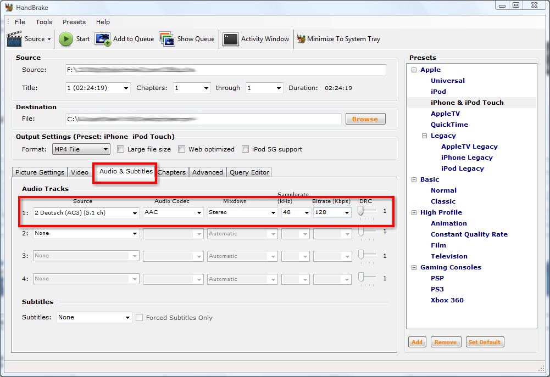550x377 pixels.
Task: Switch to Picture Settings tab
Action: point(40,172)
